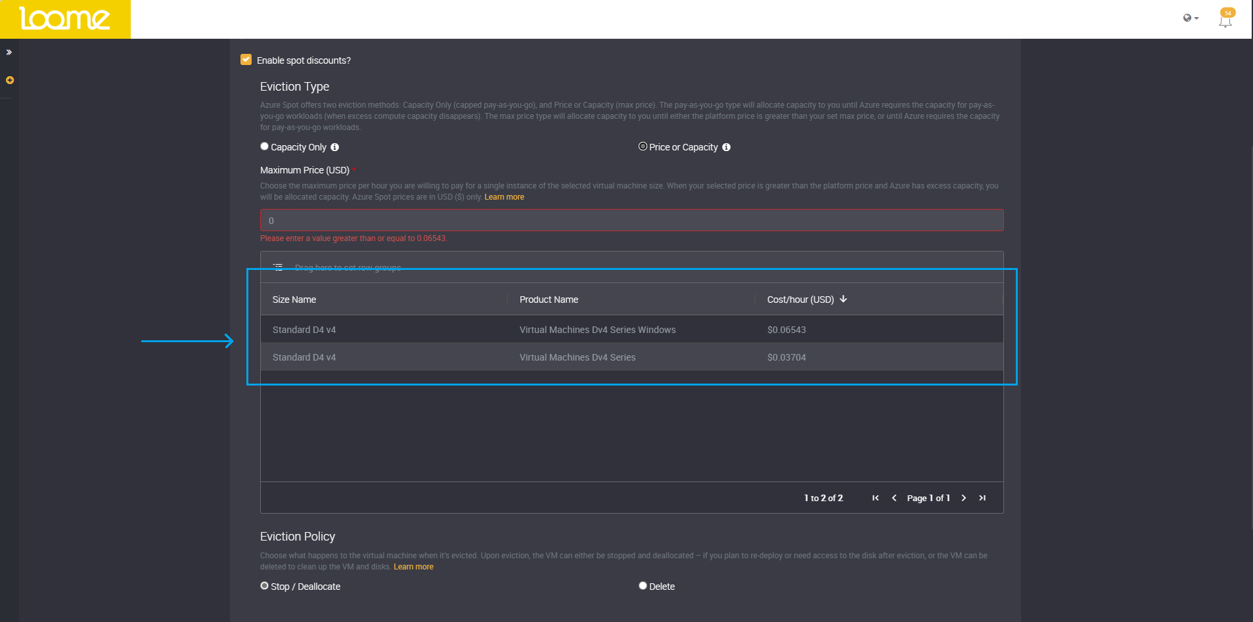Open Learn more link for maximum price
The image size is (1253, 622).
pos(504,197)
